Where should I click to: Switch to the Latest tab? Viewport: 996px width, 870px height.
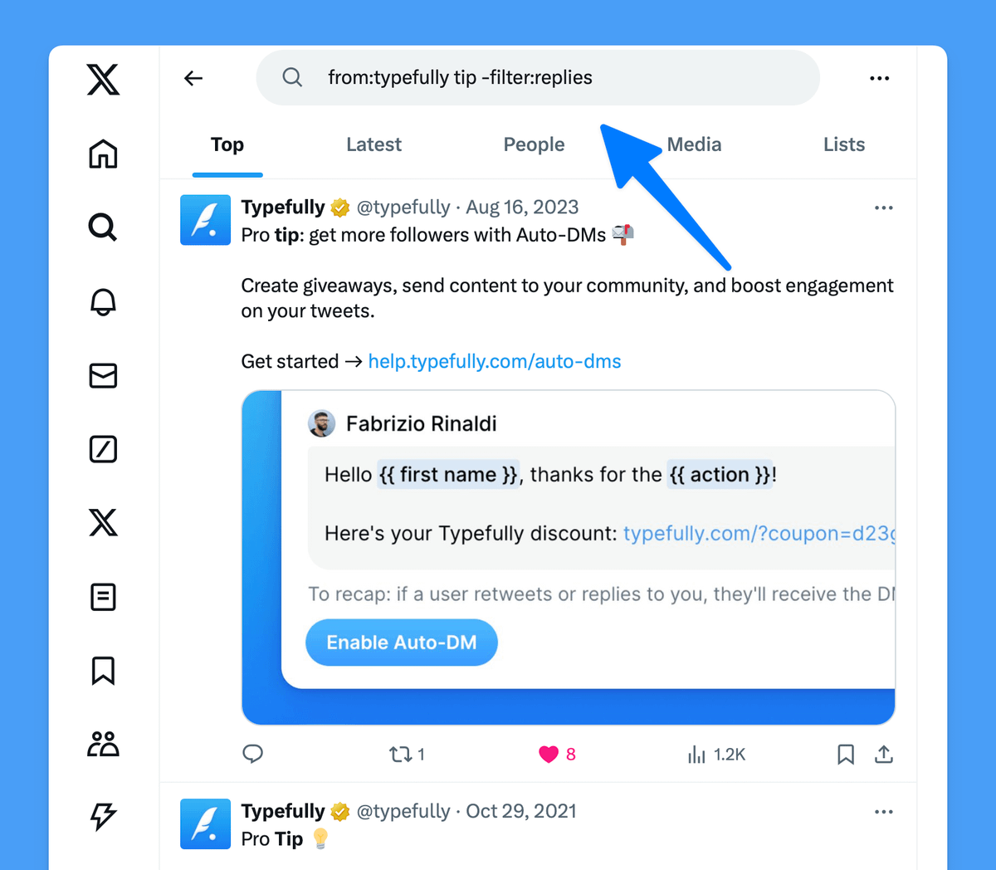[x=373, y=144]
